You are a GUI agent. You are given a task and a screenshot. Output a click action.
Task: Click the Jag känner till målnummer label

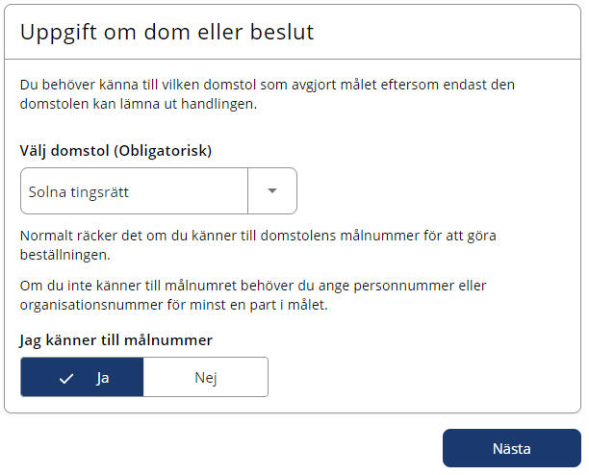point(115,339)
